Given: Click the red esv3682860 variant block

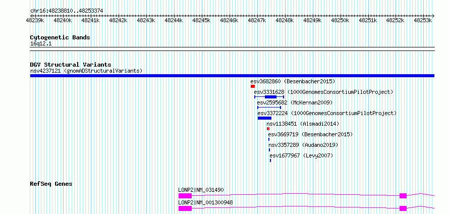Looking at the screenshot, I should (x=253, y=86).
